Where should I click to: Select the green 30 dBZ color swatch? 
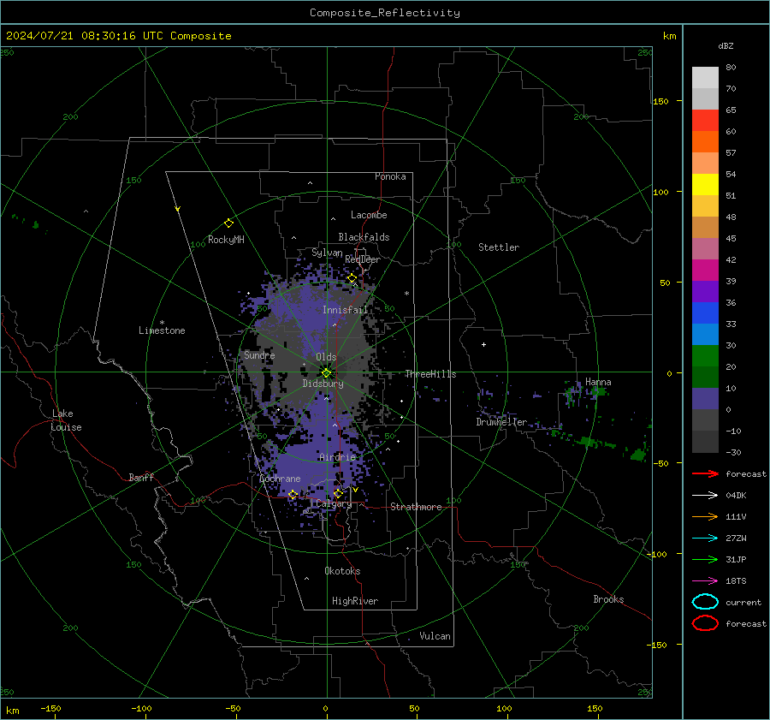(x=705, y=356)
